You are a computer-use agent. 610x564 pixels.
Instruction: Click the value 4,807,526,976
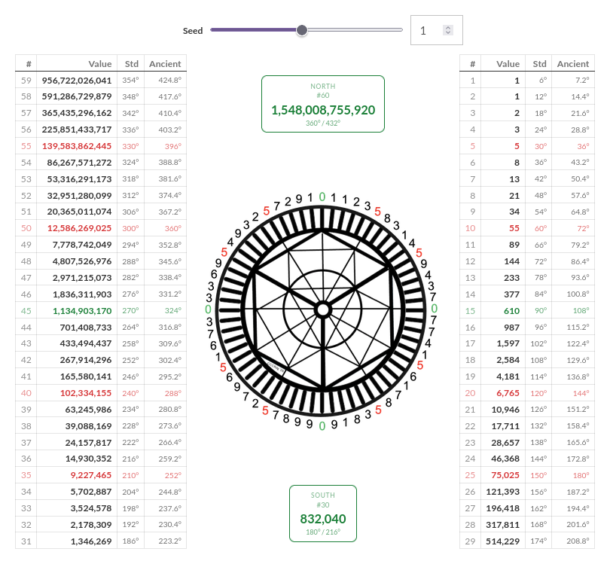tap(82, 261)
